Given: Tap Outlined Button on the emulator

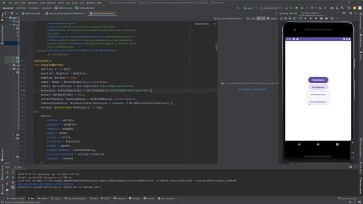Looking at the screenshot, I should click(x=318, y=95).
